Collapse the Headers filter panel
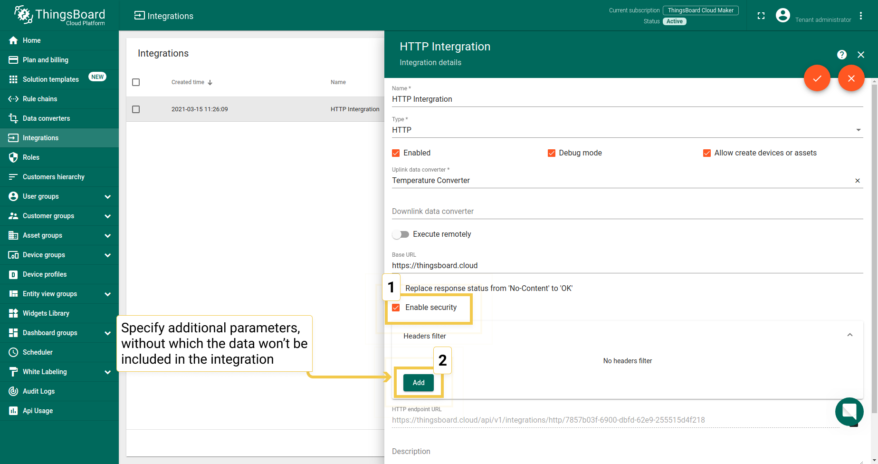The image size is (878, 464). [x=850, y=335]
